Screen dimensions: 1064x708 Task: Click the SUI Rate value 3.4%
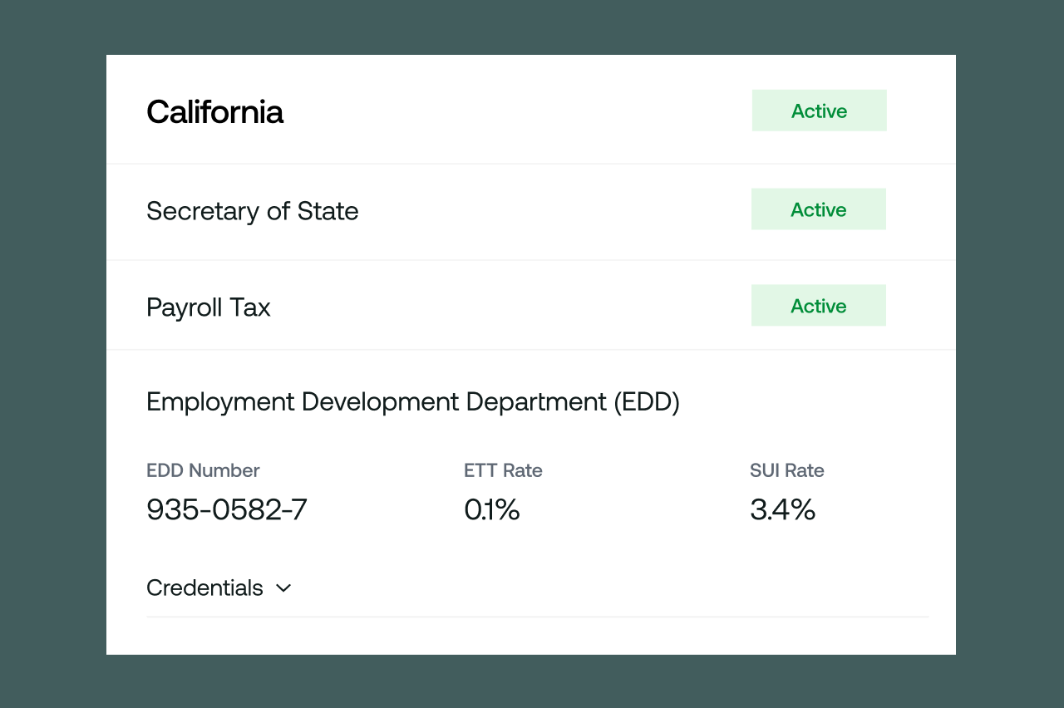pyautogui.click(x=782, y=509)
